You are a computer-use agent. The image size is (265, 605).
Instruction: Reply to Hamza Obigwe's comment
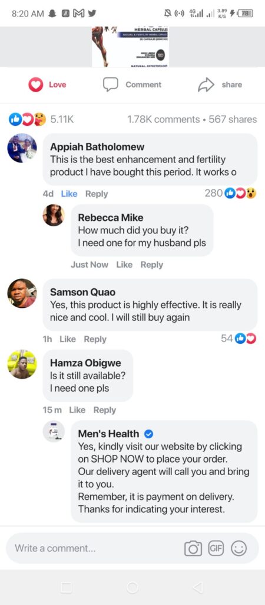pyautogui.click(x=105, y=410)
